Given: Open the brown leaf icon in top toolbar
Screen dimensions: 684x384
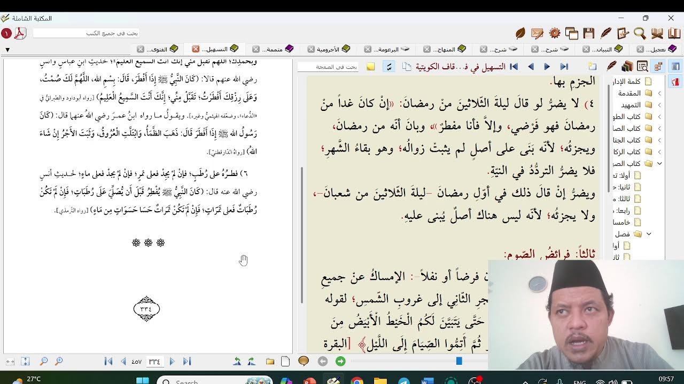Looking at the screenshot, I should tap(520, 33).
